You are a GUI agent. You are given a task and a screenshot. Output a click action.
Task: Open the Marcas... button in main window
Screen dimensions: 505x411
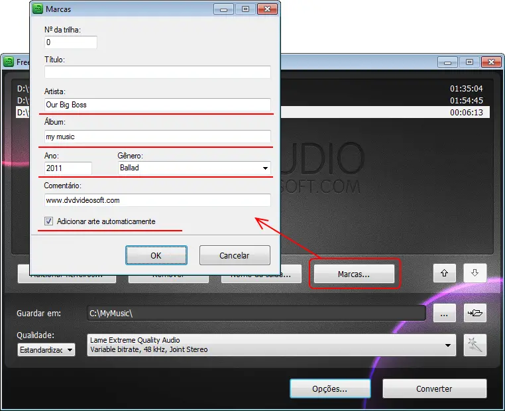[x=354, y=274]
